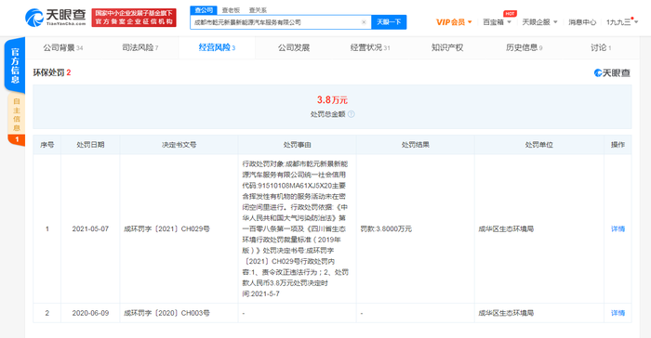Image resolution: width=651 pixels, height=338 pixels.
Task: Switch to 官方信息 side tab
Action: [15, 65]
